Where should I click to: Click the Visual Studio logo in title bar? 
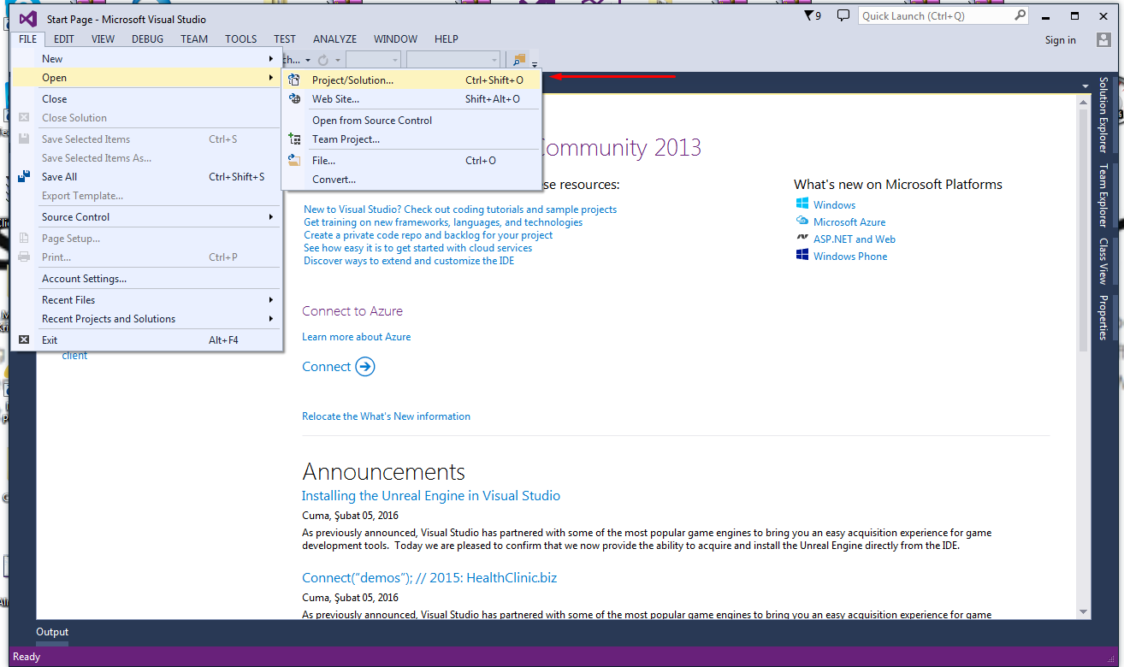click(27, 19)
